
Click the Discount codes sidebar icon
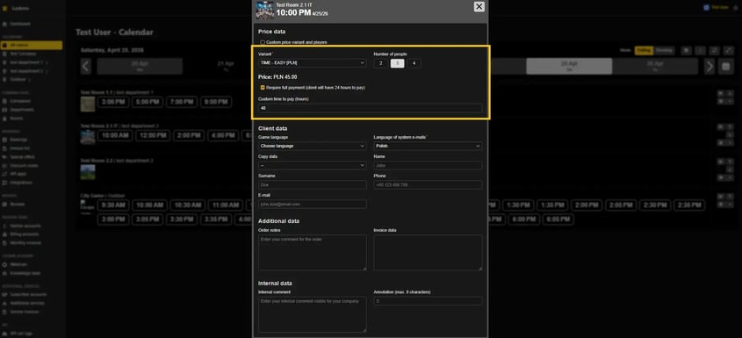pos(4,165)
